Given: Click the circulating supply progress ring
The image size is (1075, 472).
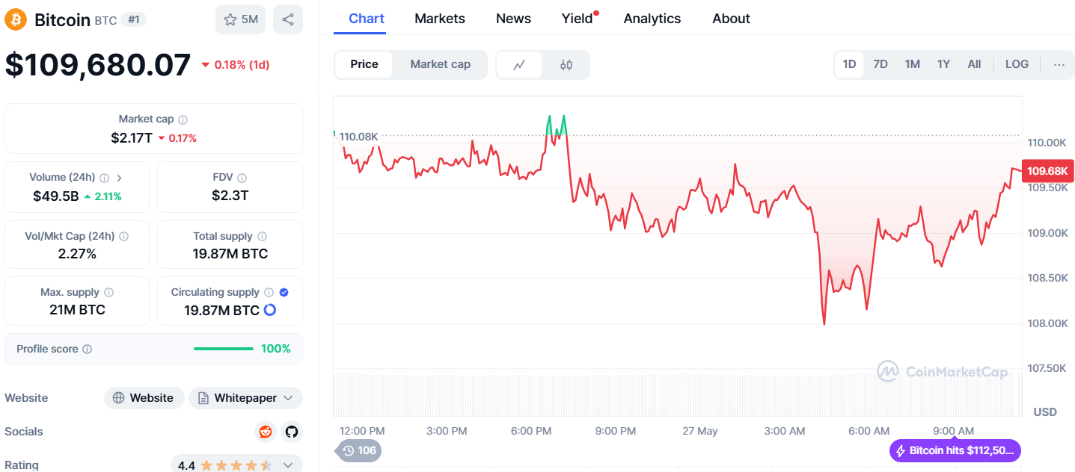Looking at the screenshot, I should pyautogui.click(x=270, y=310).
